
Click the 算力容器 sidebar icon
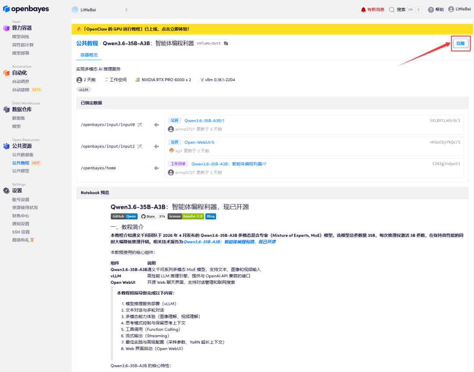point(6,28)
